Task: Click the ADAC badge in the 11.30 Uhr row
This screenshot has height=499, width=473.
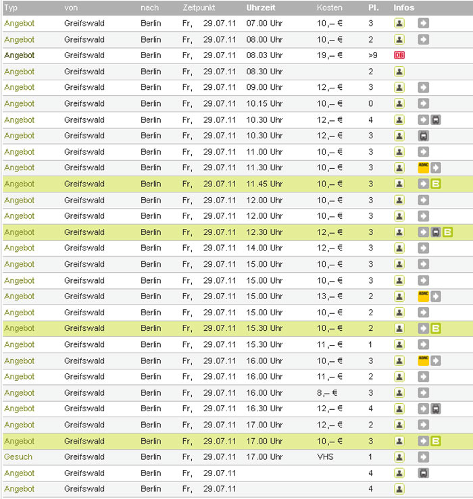Action: click(x=423, y=167)
